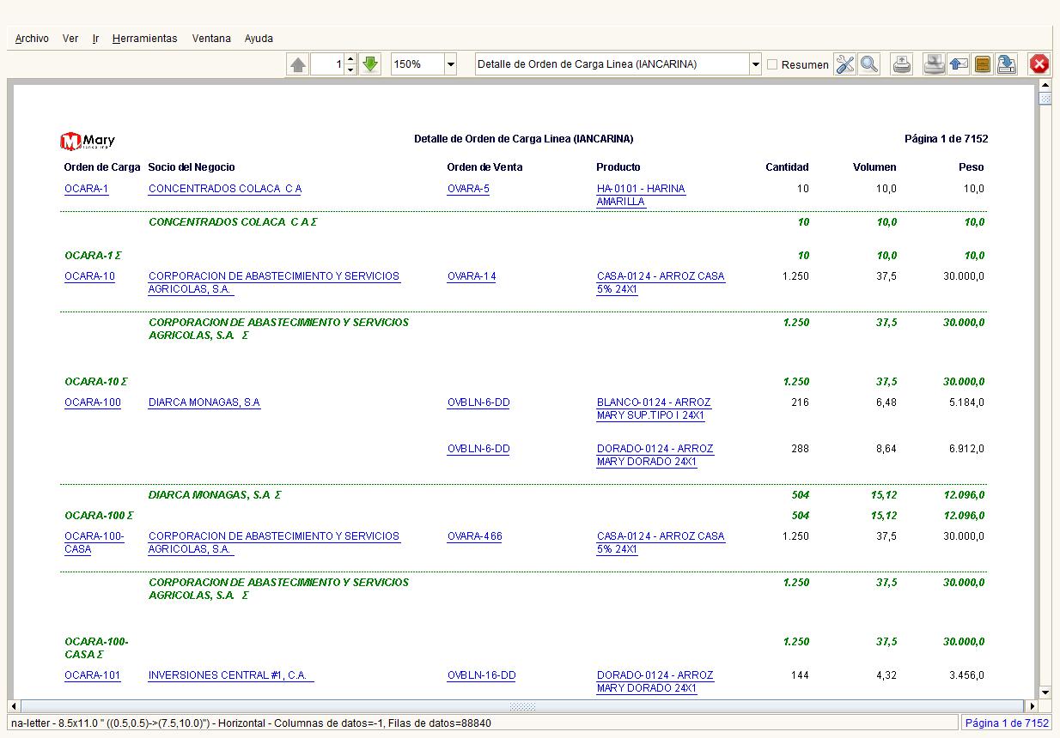The width and height of the screenshot is (1060, 738).
Task: Click the OCARA-10 Σ subtotal row label
Action: coord(96,382)
